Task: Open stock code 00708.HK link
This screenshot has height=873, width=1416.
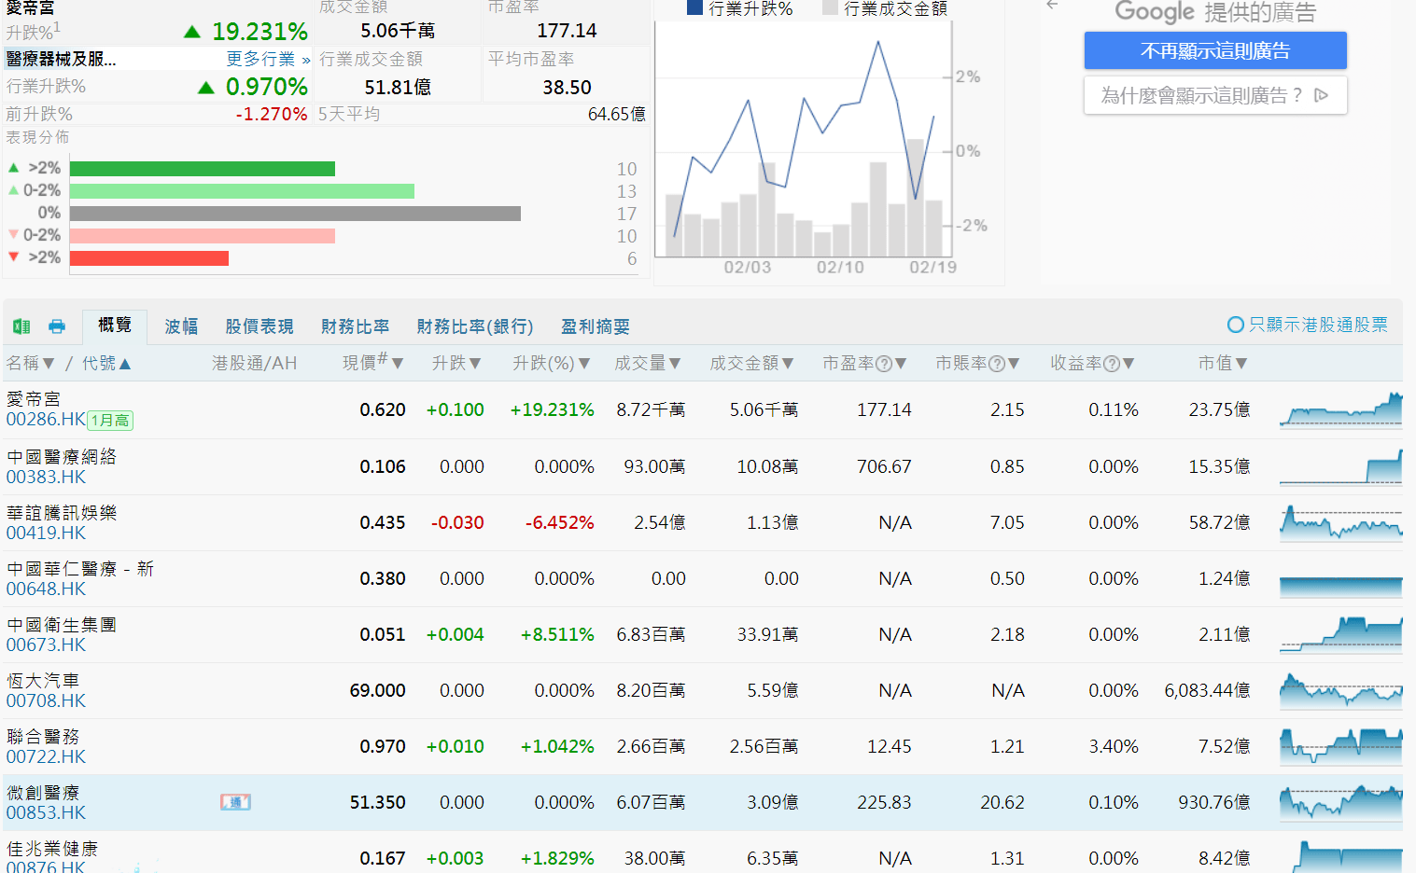Action: [46, 700]
